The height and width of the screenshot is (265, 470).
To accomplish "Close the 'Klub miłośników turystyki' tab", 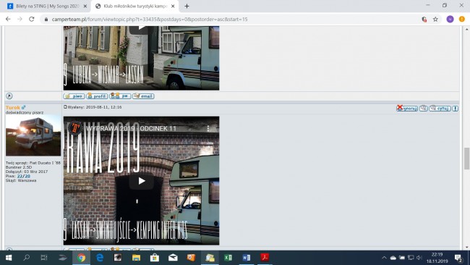I will [173, 6].
